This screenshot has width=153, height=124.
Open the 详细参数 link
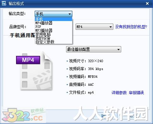(119, 93)
